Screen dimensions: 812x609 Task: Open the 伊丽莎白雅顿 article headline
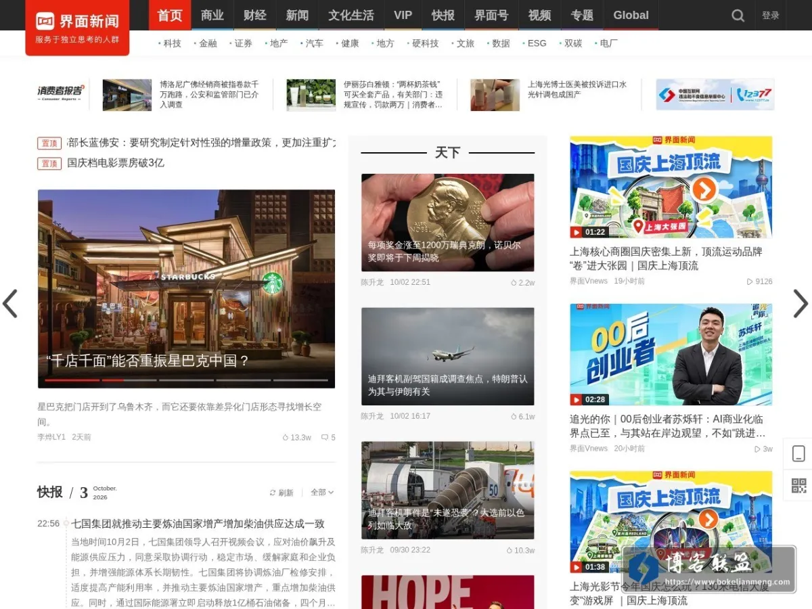click(393, 95)
